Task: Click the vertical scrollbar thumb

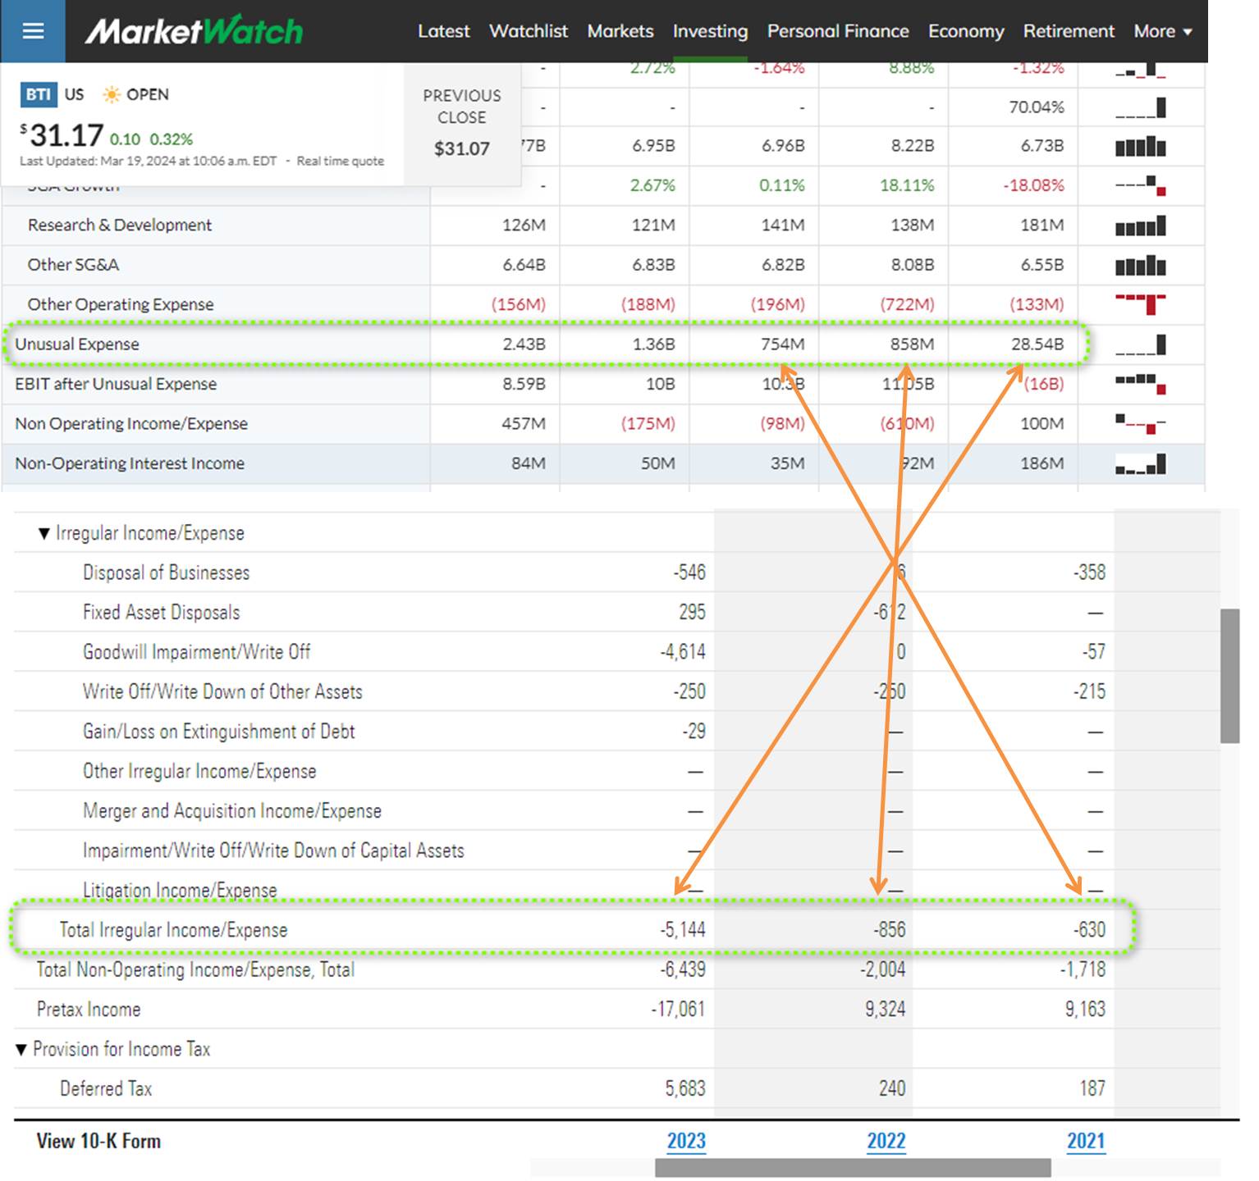Action: 1229,676
